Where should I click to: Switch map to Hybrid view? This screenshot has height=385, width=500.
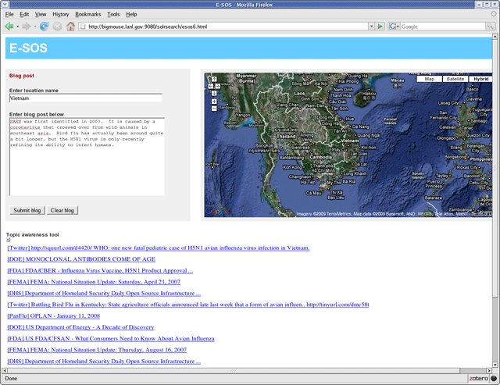[x=480, y=79]
